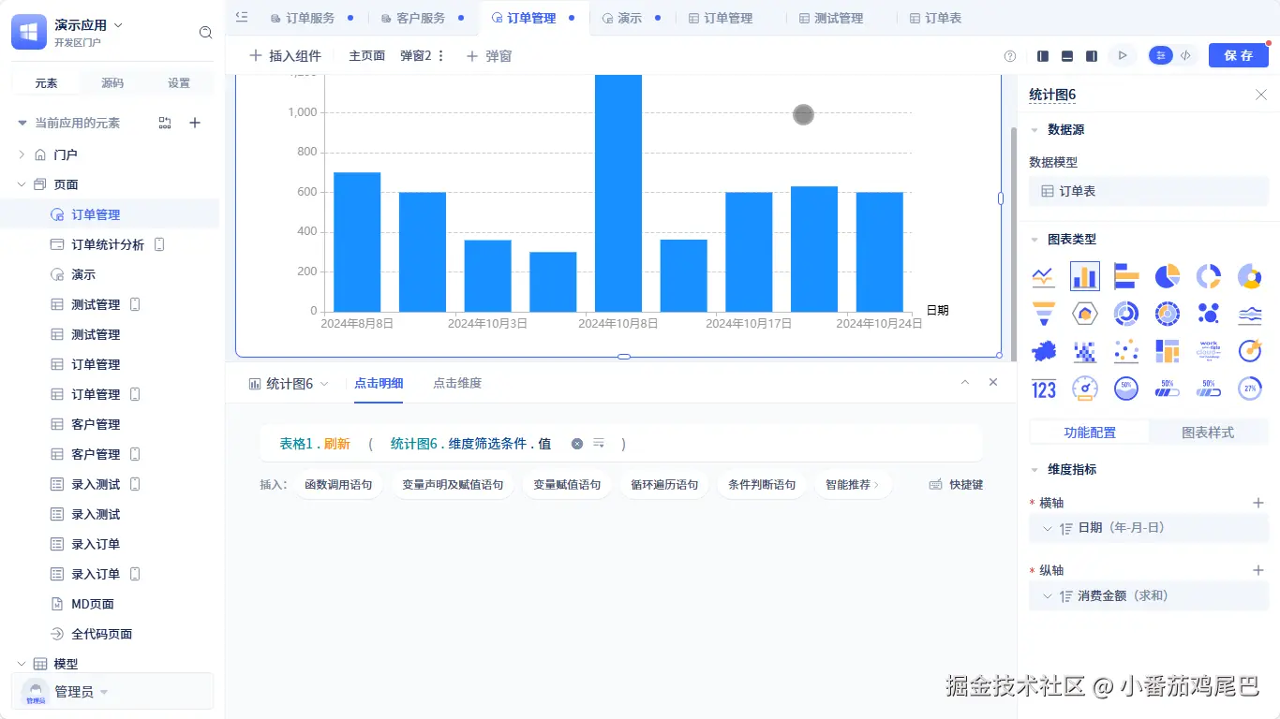Expand the 门户 tree node
Image resolution: width=1280 pixels, height=719 pixels.
pyautogui.click(x=22, y=154)
